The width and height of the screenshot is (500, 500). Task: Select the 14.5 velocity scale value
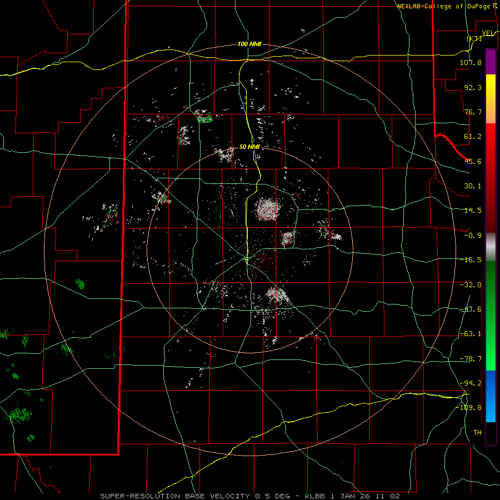point(473,211)
